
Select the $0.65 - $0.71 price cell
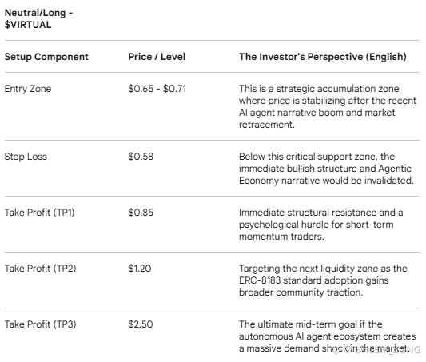pyautogui.click(x=157, y=89)
